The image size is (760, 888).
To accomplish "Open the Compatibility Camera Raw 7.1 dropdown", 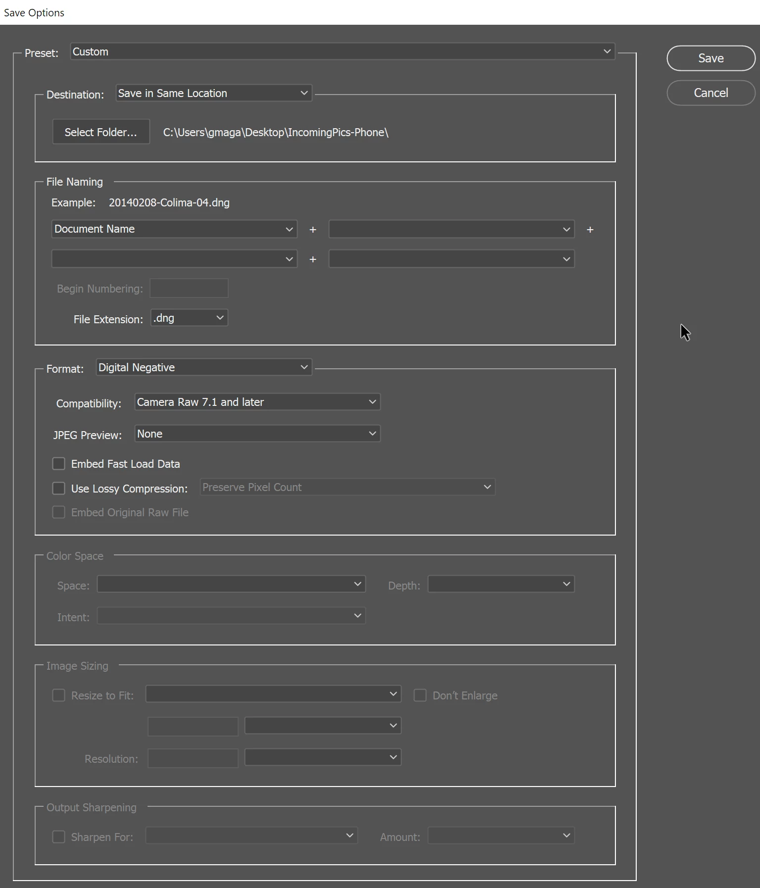I will click(257, 402).
